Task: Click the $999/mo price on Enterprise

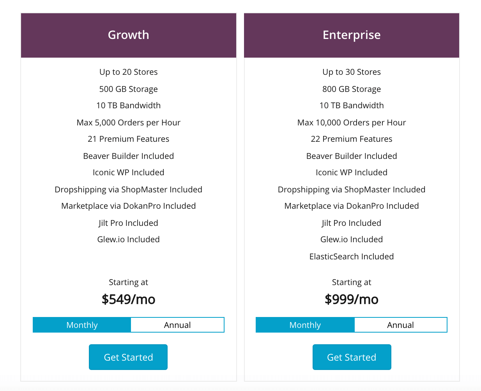Action: pos(352,299)
